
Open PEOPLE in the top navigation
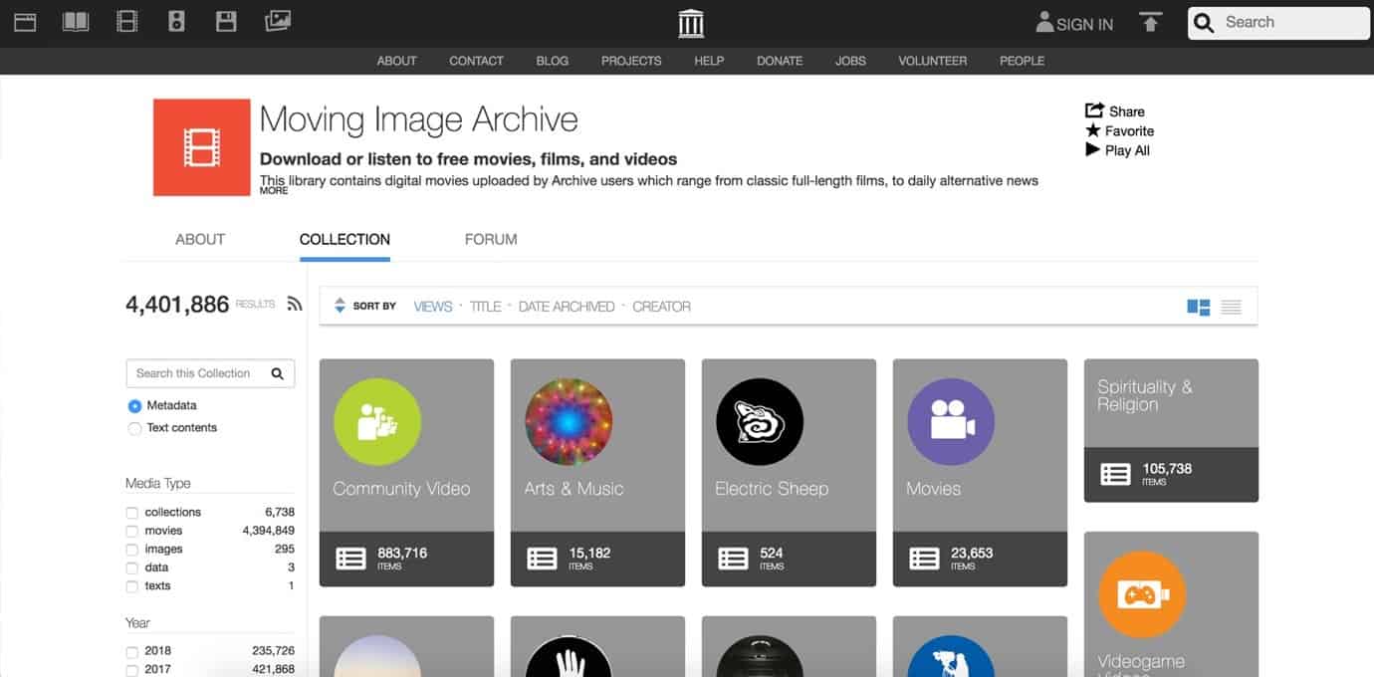(1023, 61)
